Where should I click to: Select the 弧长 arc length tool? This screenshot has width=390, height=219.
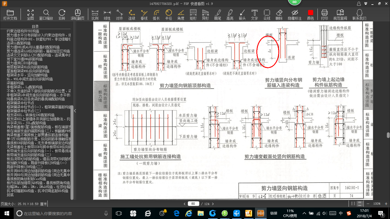156,15
